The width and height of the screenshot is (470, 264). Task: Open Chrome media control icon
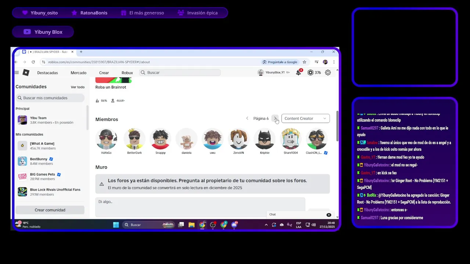[x=317, y=62]
